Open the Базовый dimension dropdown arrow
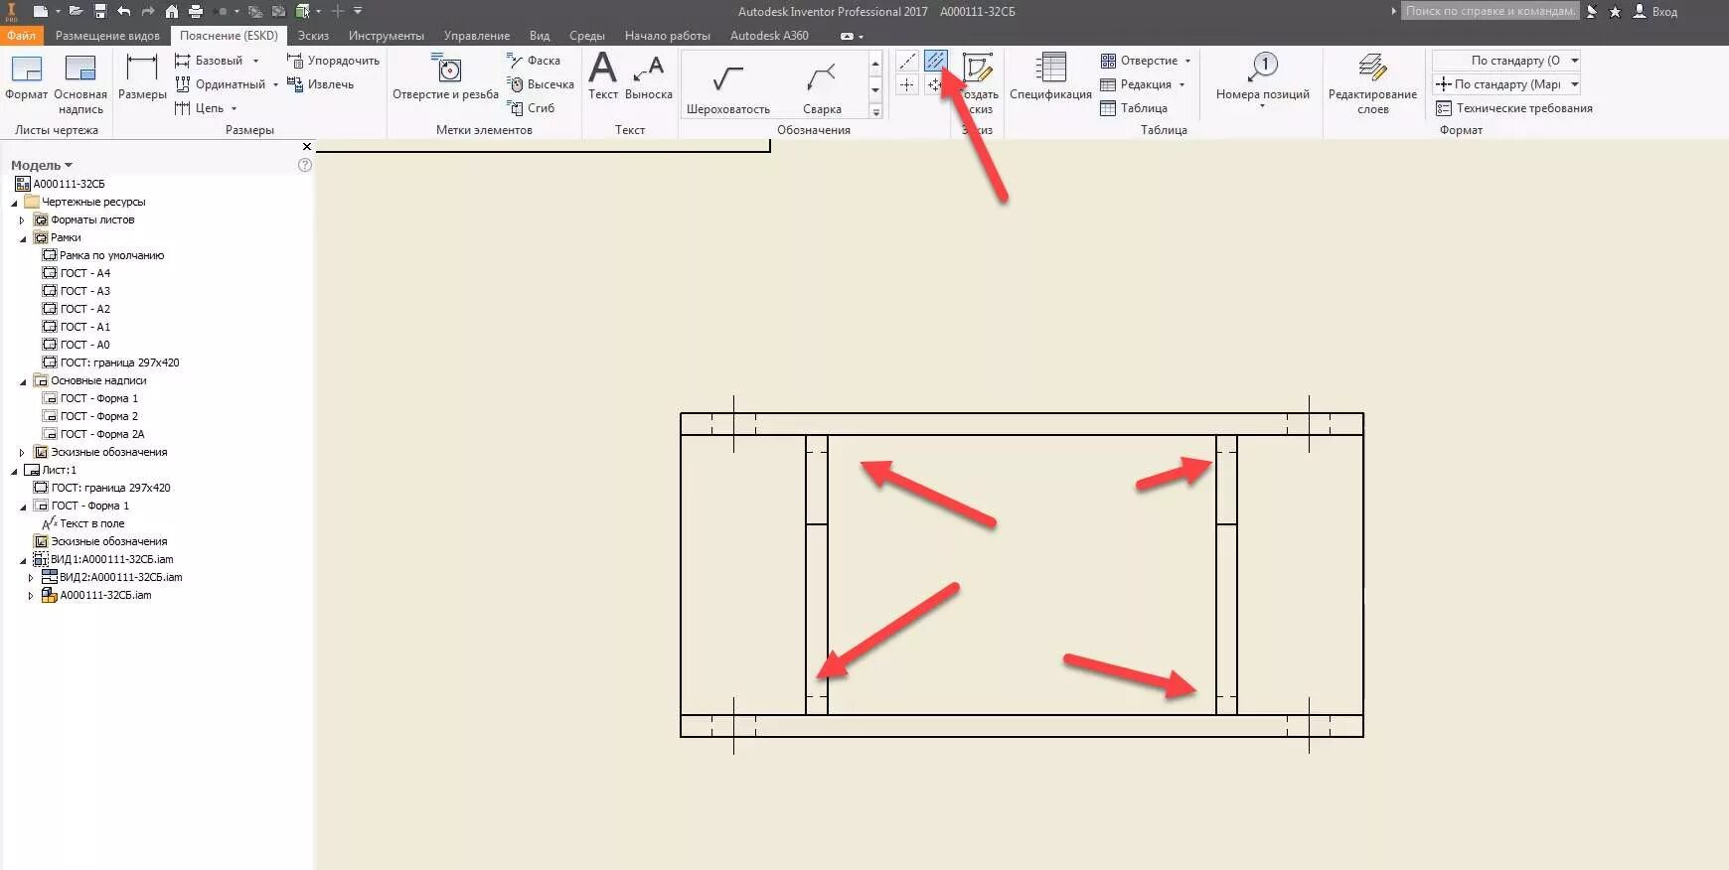 click(255, 61)
